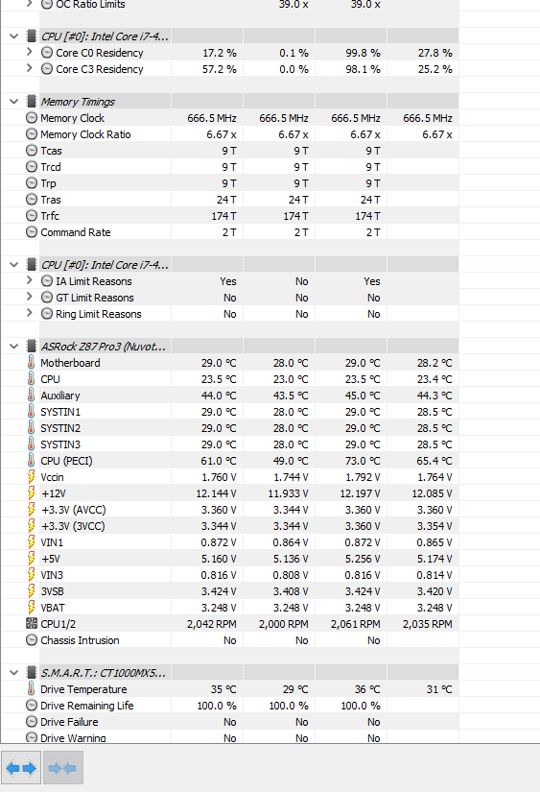
Task: Expand the Core C0 Residency row
Action: 30,52
